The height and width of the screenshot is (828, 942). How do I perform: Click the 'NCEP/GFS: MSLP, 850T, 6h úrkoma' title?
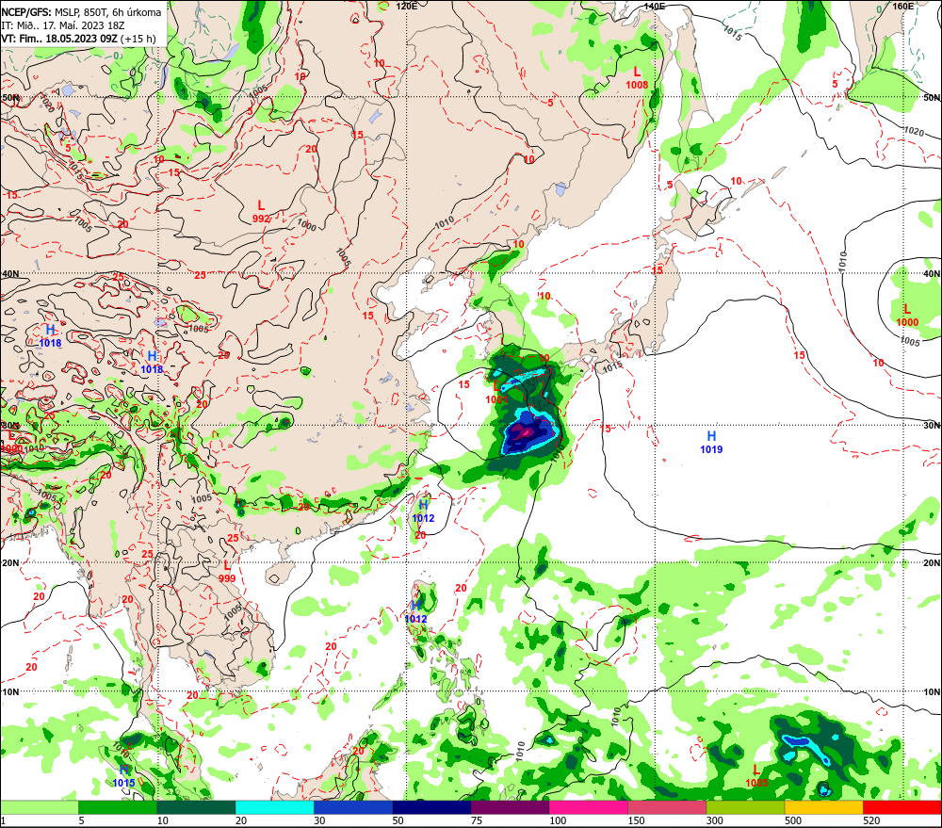click(x=81, y=12)
